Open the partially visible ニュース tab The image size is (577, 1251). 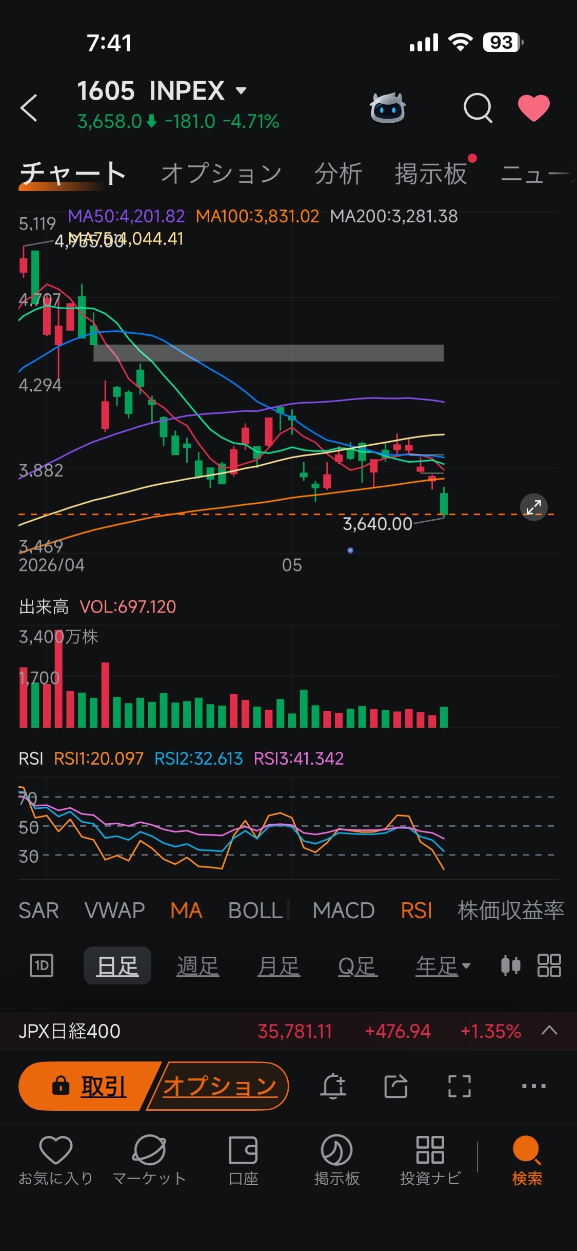538,174
